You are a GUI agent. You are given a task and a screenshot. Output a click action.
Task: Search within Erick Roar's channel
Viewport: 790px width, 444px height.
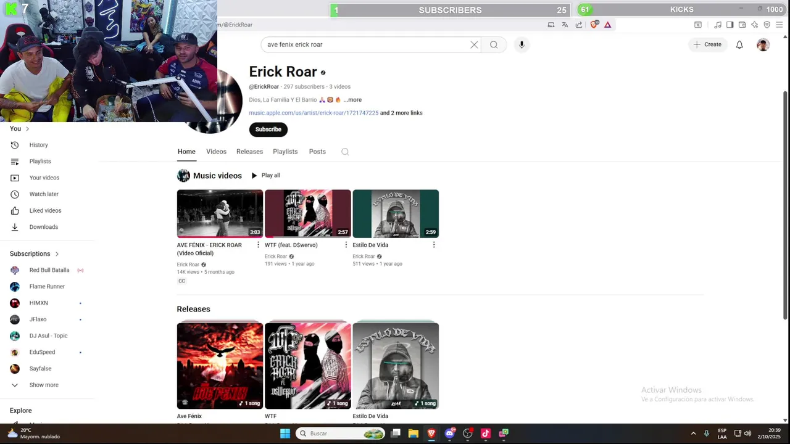point(345,152)
